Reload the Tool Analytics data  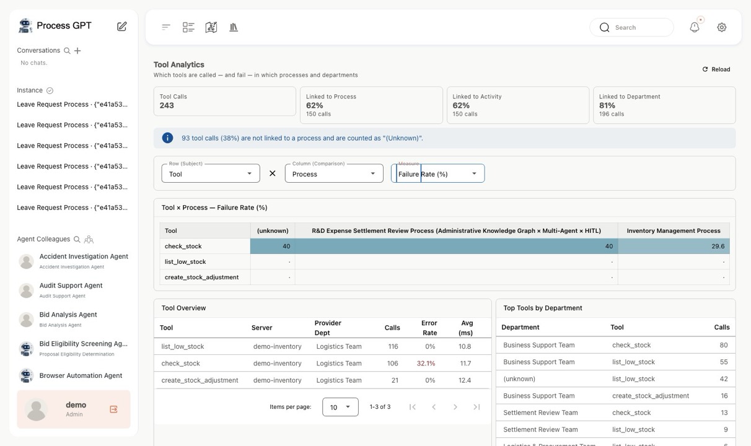pyautogui.click(x=716, y=69)
